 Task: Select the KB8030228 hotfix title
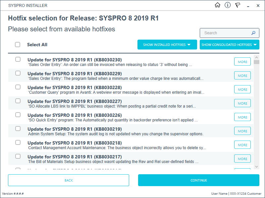pyautogui.click(x=75, y=87)
